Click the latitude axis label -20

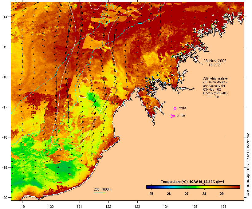(x=4, y=197)
